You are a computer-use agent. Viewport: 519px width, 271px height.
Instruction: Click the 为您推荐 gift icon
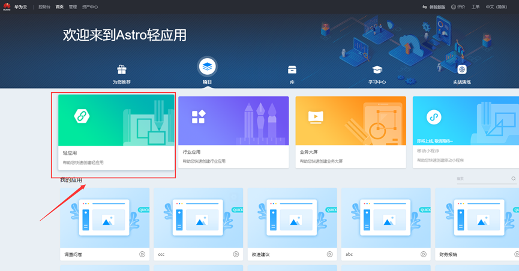tap(122, 69)
